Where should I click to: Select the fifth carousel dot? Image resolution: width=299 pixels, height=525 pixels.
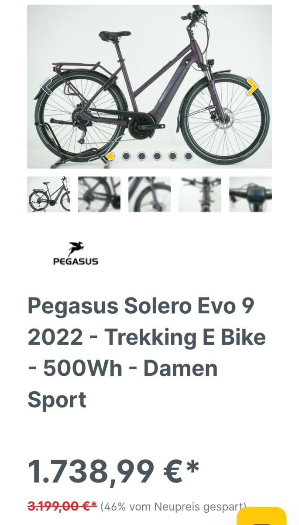[173, 156]
